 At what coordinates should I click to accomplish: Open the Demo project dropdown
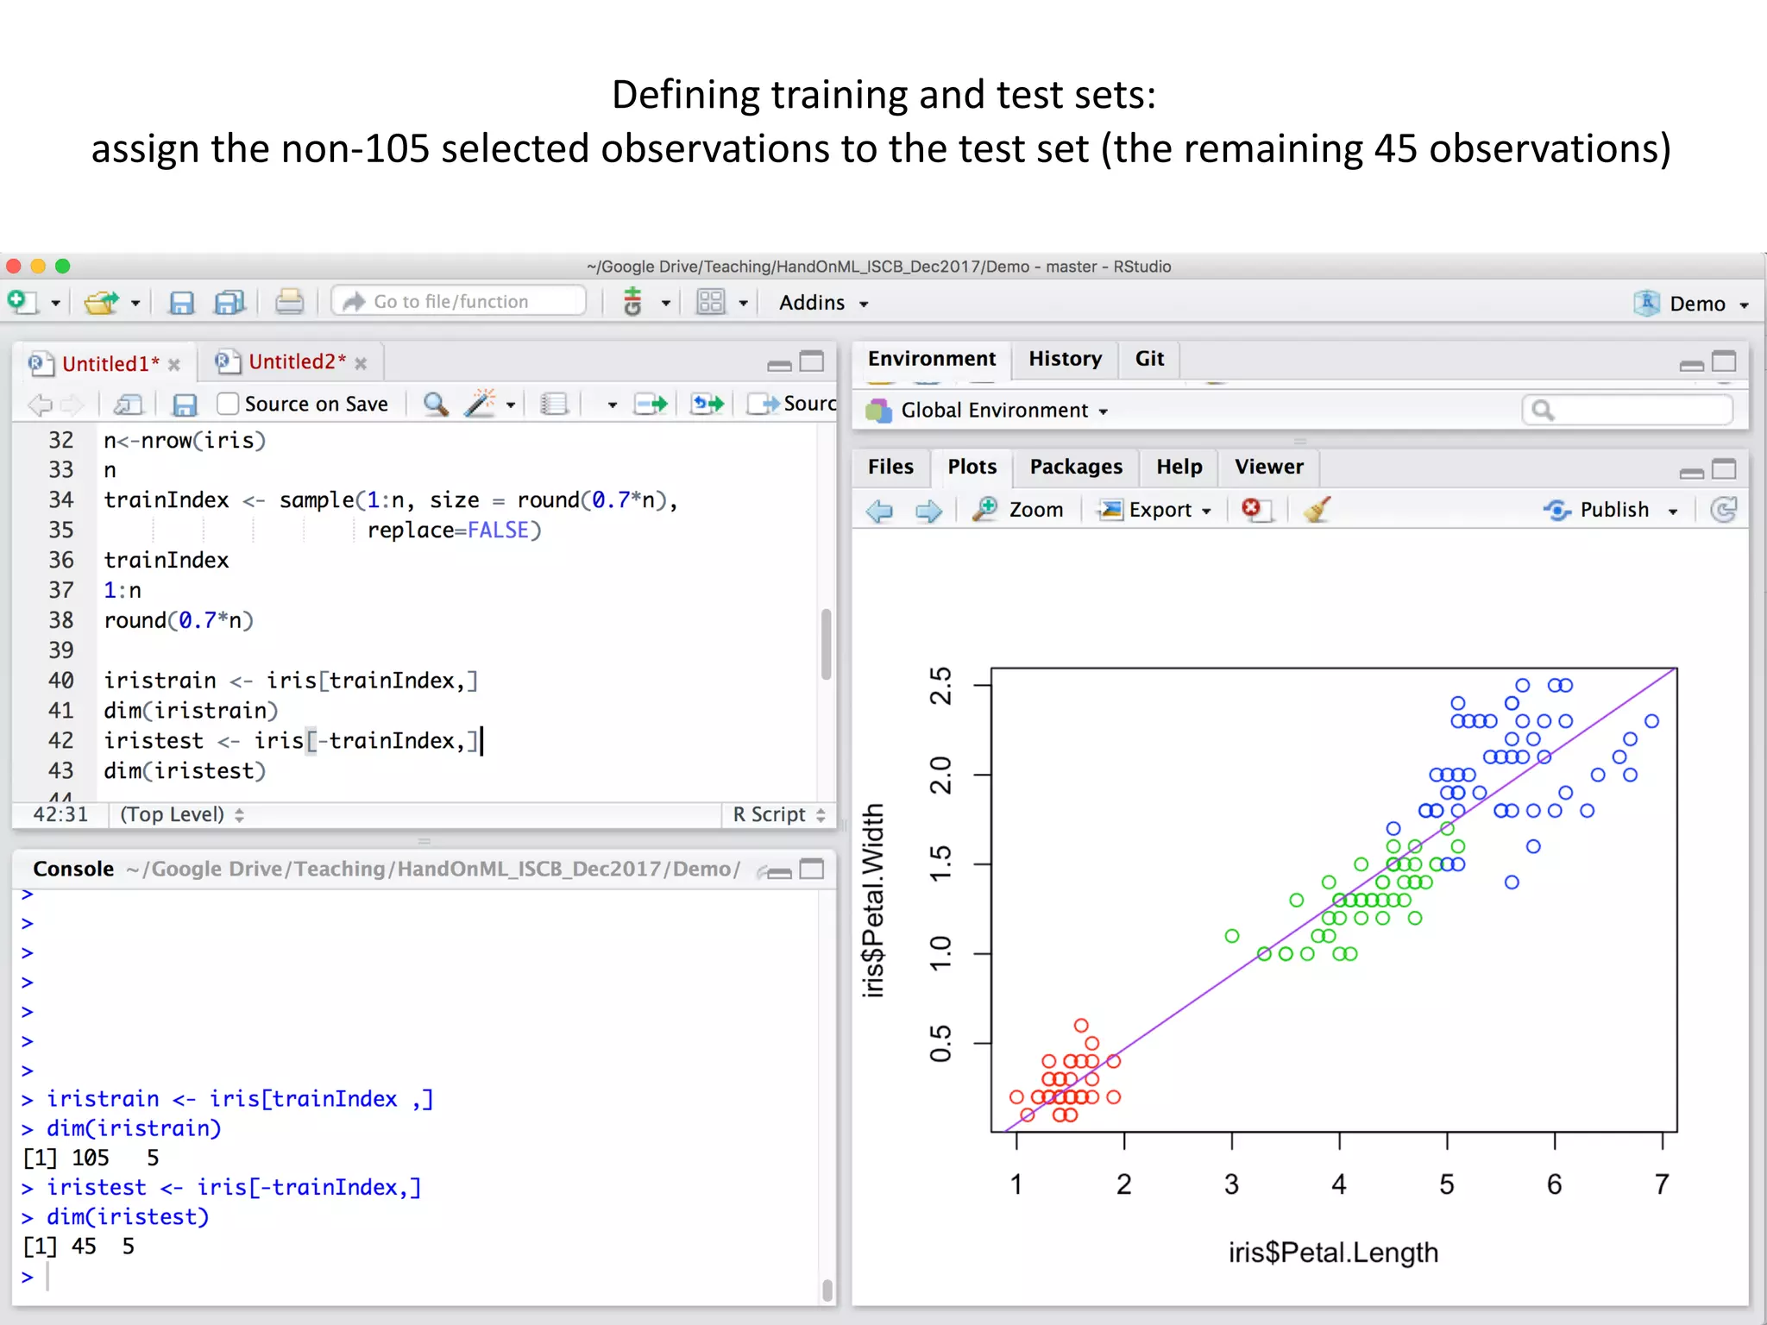tap(1691, 304)
